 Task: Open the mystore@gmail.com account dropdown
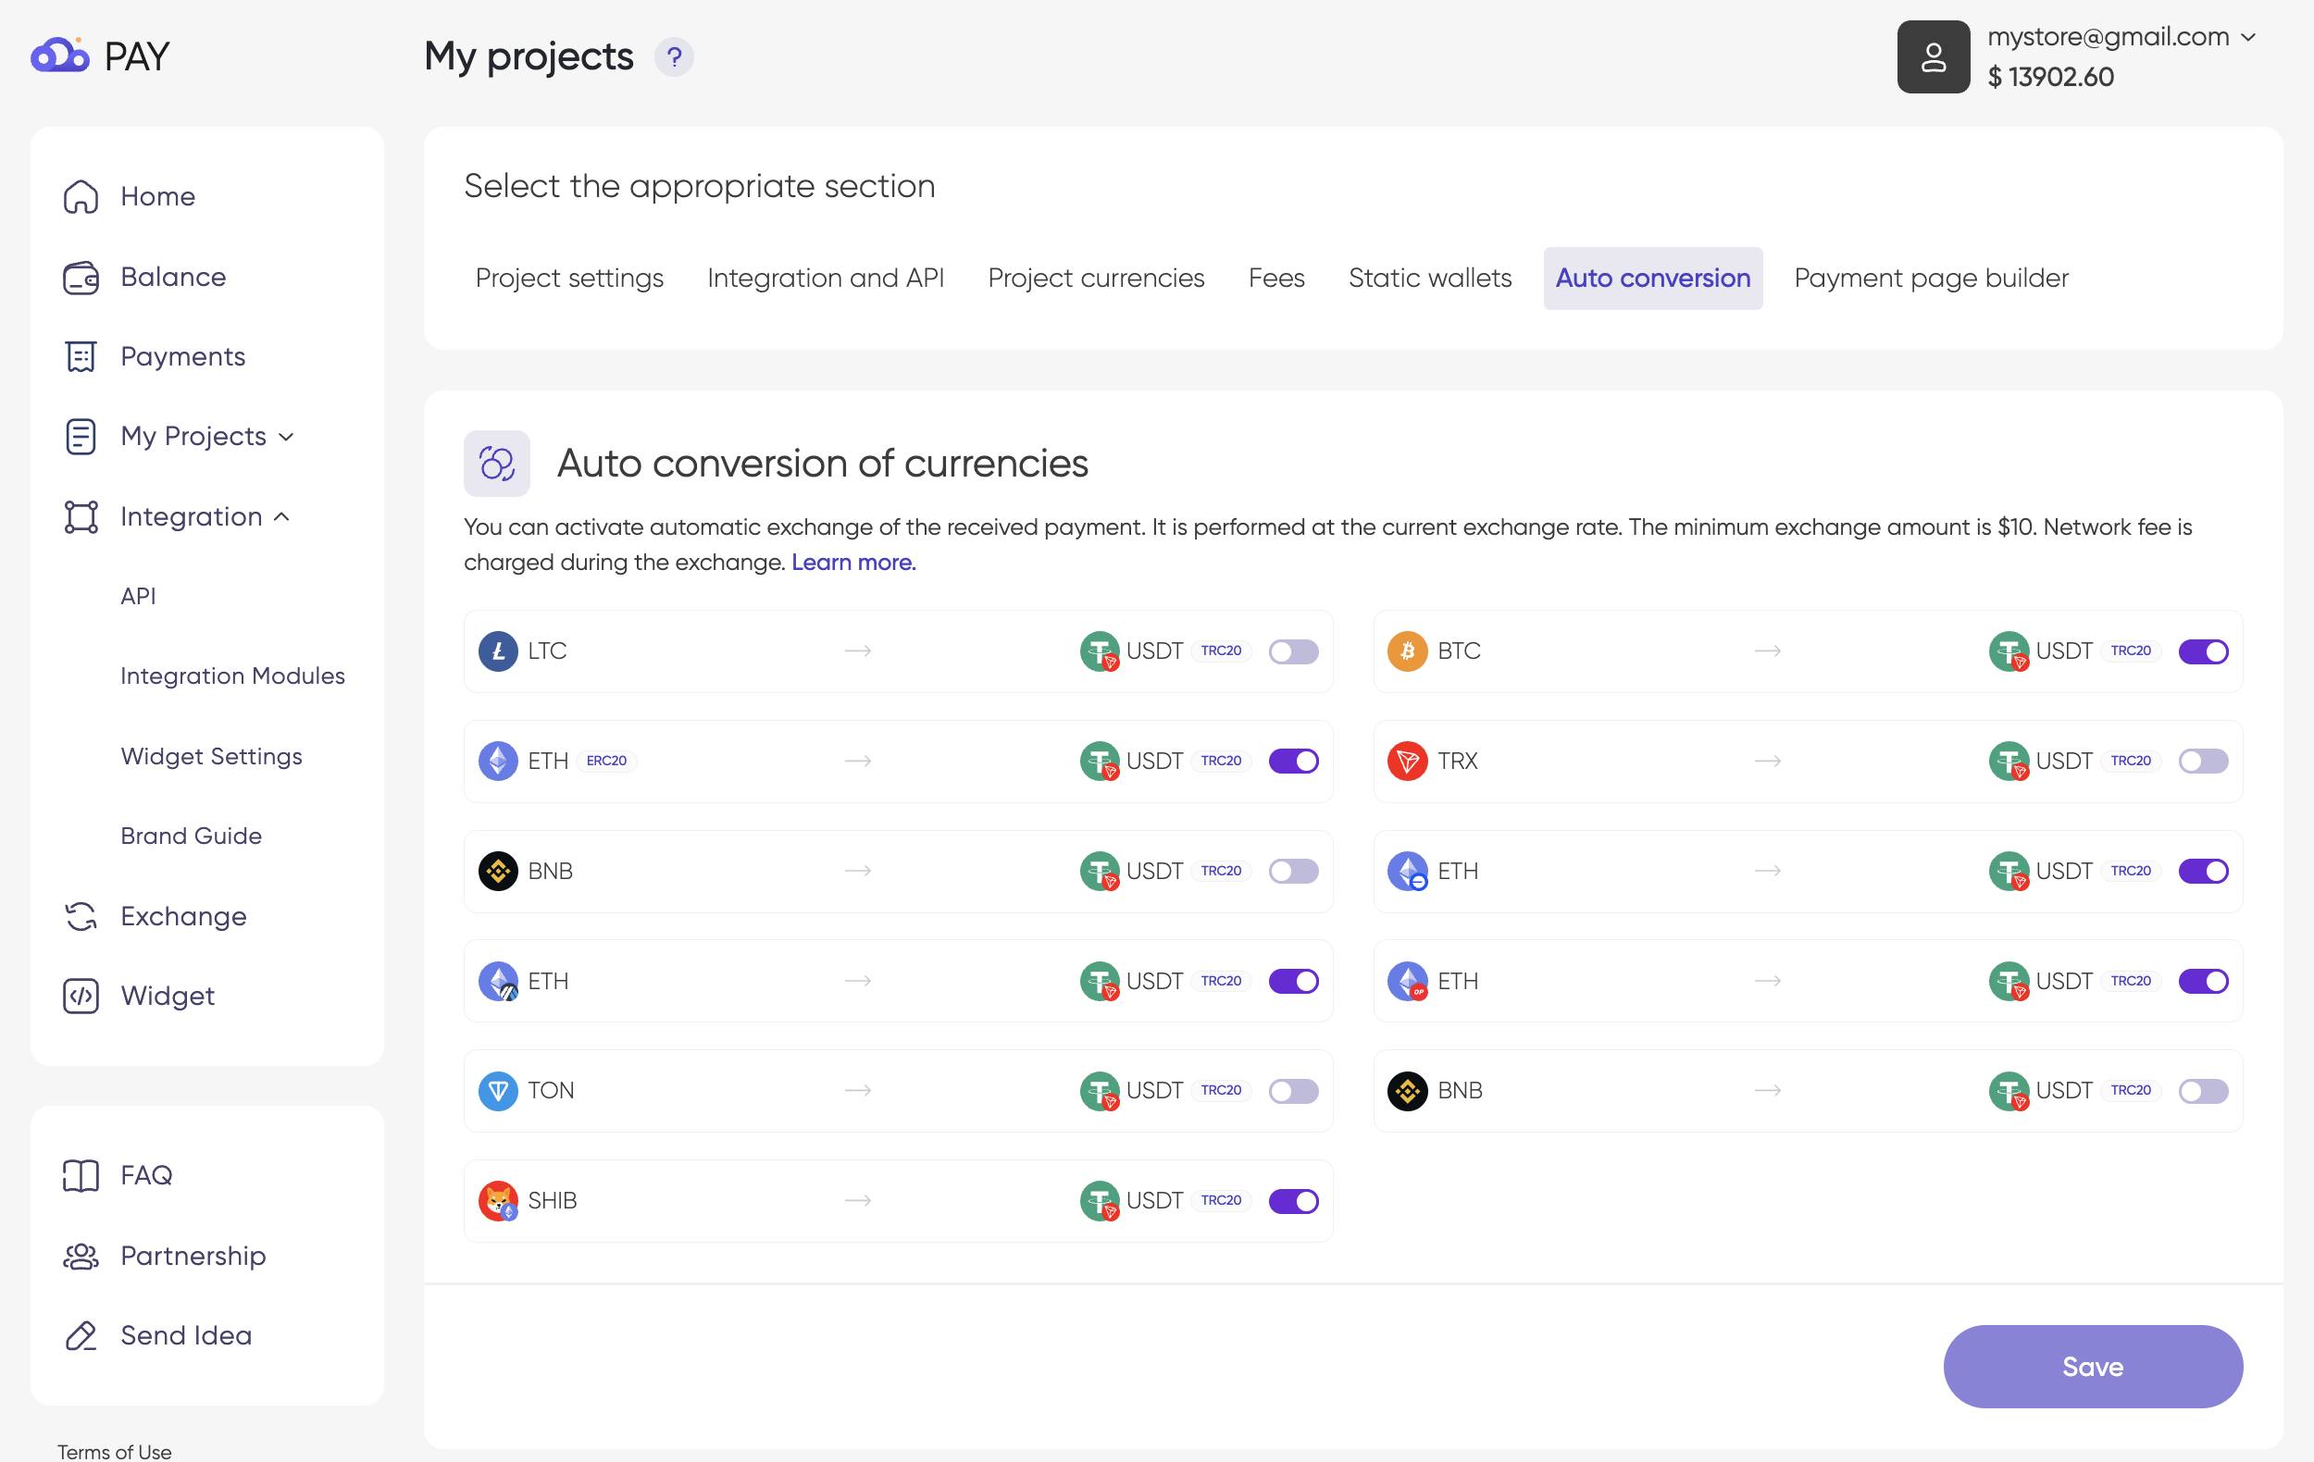(2246, 36)
